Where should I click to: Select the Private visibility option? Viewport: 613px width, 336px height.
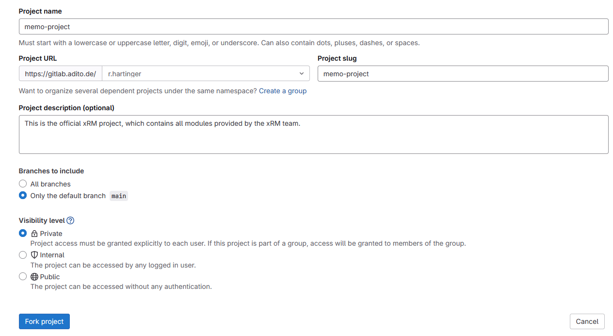pyautogui.click(x=22, y=233)
